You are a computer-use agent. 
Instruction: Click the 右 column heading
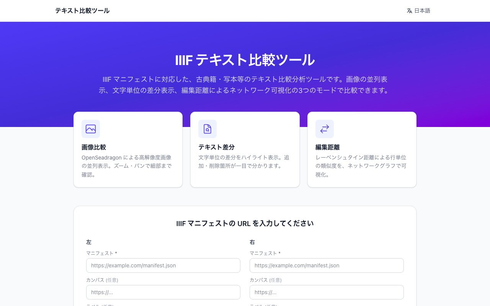252,242
